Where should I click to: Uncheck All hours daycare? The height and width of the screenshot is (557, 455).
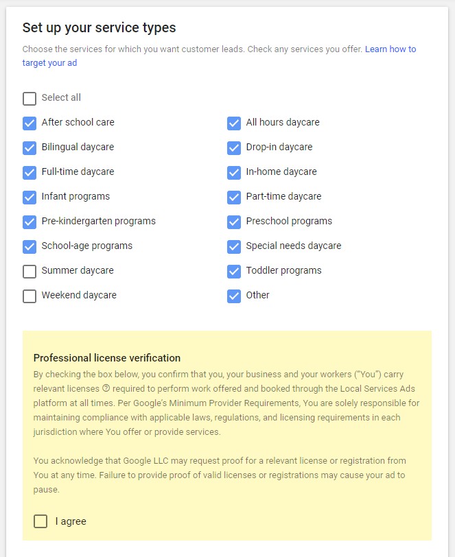(234, 123)
